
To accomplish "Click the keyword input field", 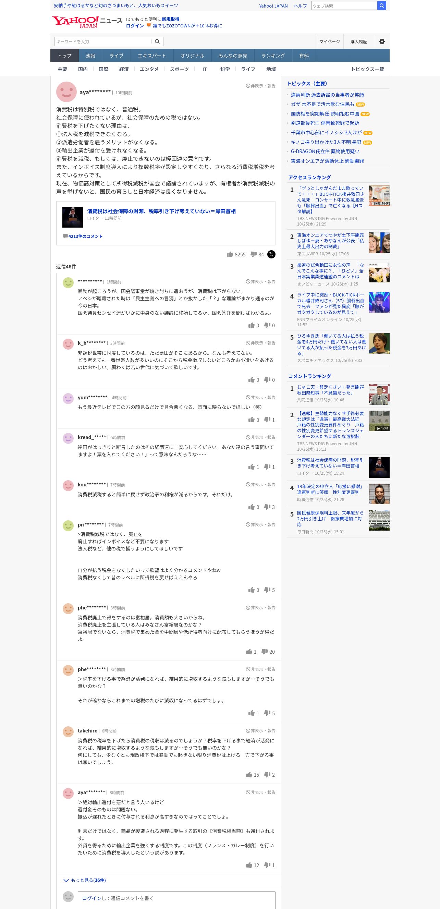I will tap(102, 41).
